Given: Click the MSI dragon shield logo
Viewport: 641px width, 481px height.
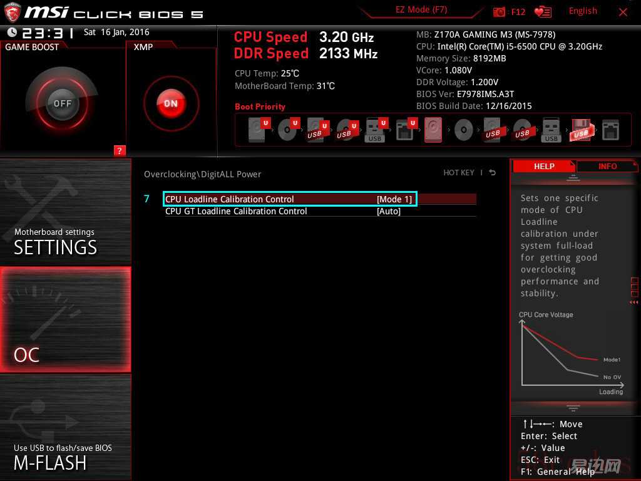Looking at the screenshot, I should (x=13, y=13).
